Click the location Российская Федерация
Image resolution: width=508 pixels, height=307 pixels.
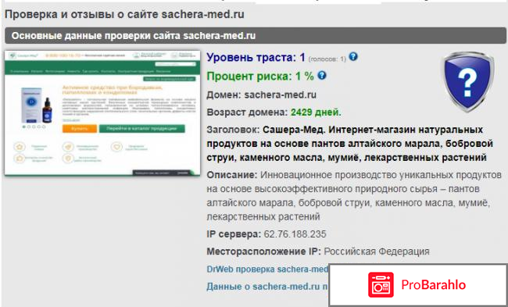click(x=377, y=252)
